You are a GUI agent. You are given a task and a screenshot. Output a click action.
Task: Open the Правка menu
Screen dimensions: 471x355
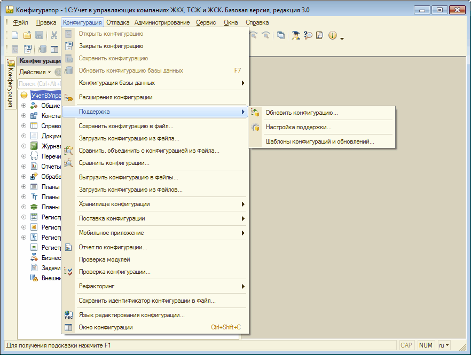coord(46,22)
